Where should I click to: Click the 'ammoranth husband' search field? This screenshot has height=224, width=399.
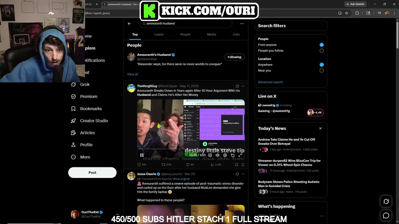click(x=186, y=24)
